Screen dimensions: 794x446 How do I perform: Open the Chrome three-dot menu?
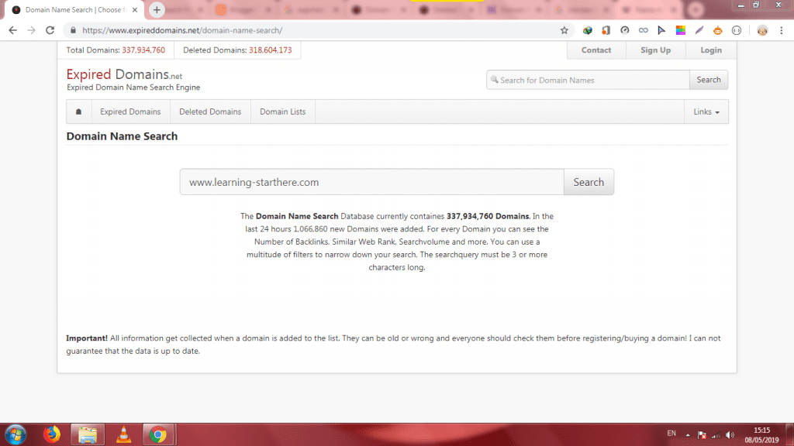pyautogui.click(x=782, y=30)
